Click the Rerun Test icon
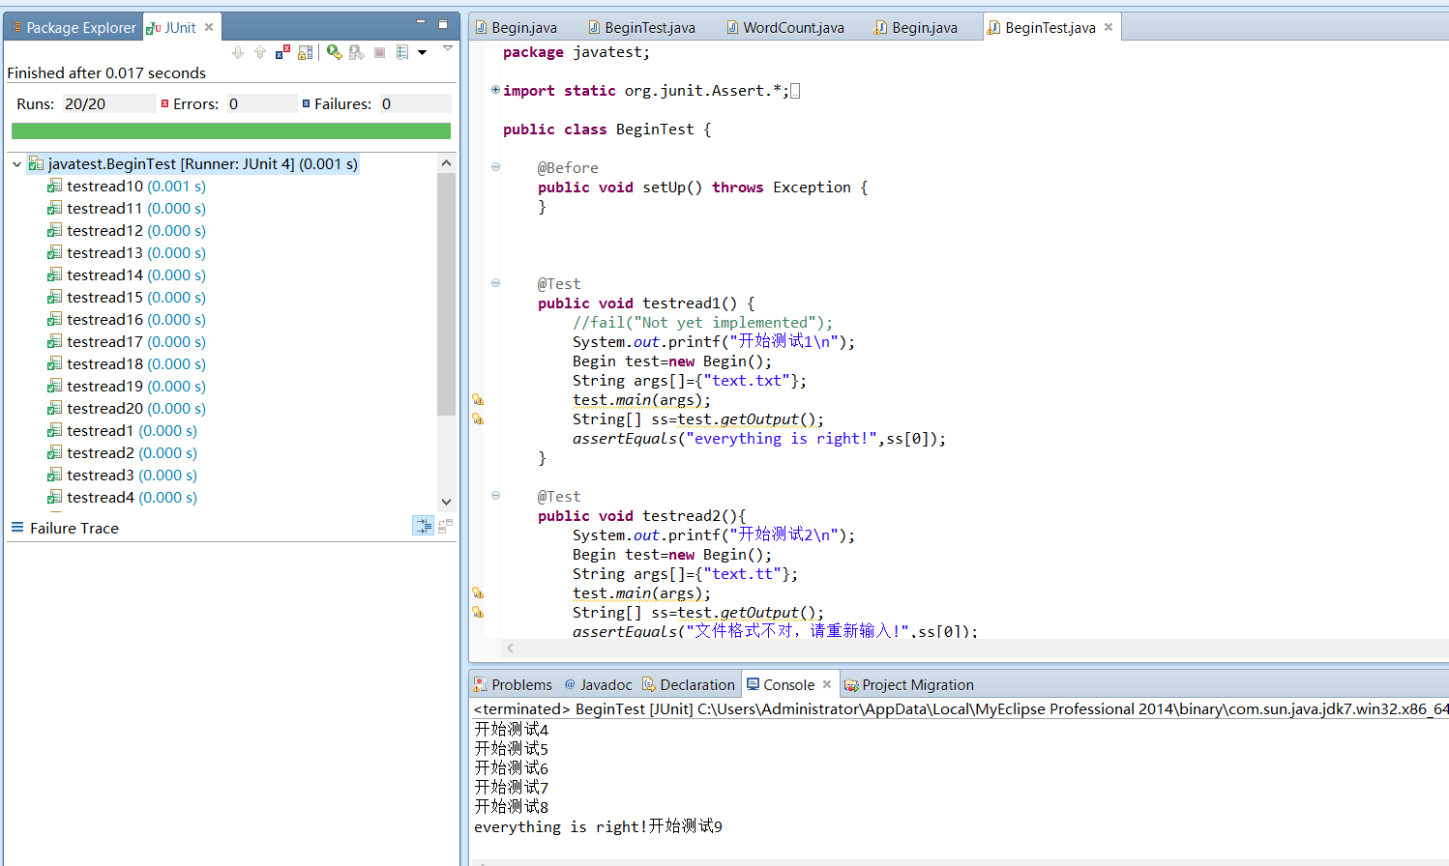Screen dimensions: 1449x866 coord(334,52)
